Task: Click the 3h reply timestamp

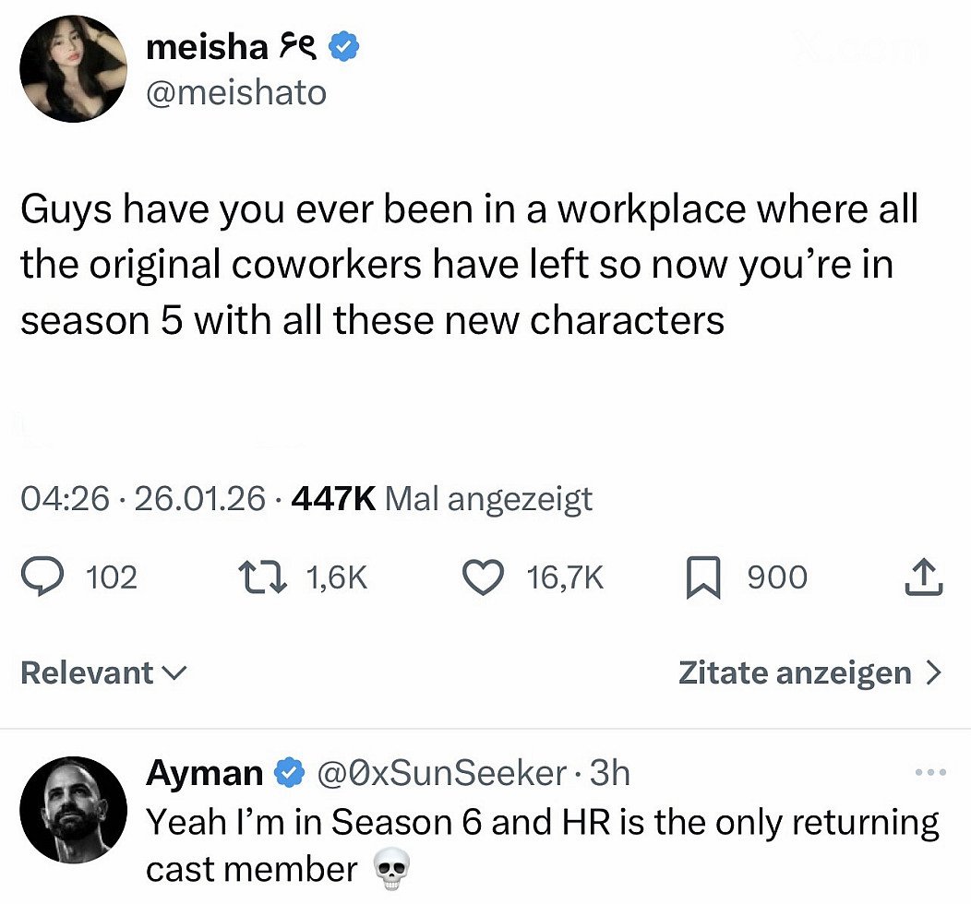Action: (609, 773)
